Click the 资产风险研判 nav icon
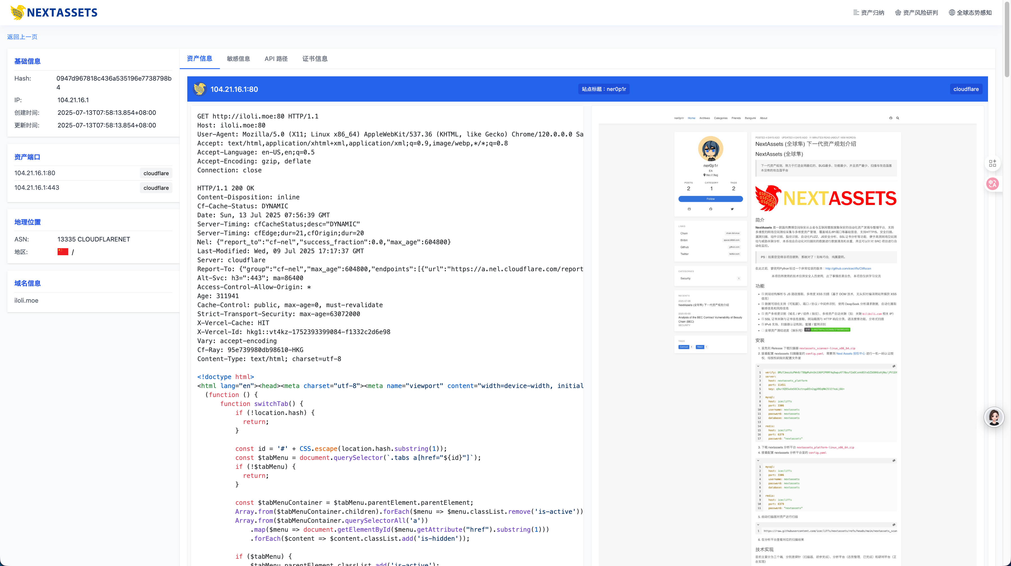The image size is (1011, 566). [x=898, y=13]
